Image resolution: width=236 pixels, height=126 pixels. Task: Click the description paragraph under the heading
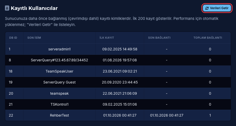click(x=112, y=22)
